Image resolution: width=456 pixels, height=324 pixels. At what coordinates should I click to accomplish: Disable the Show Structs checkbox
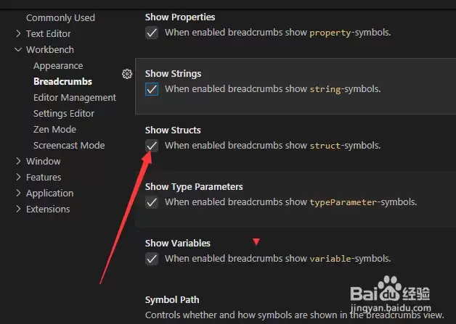pos(152,146)
